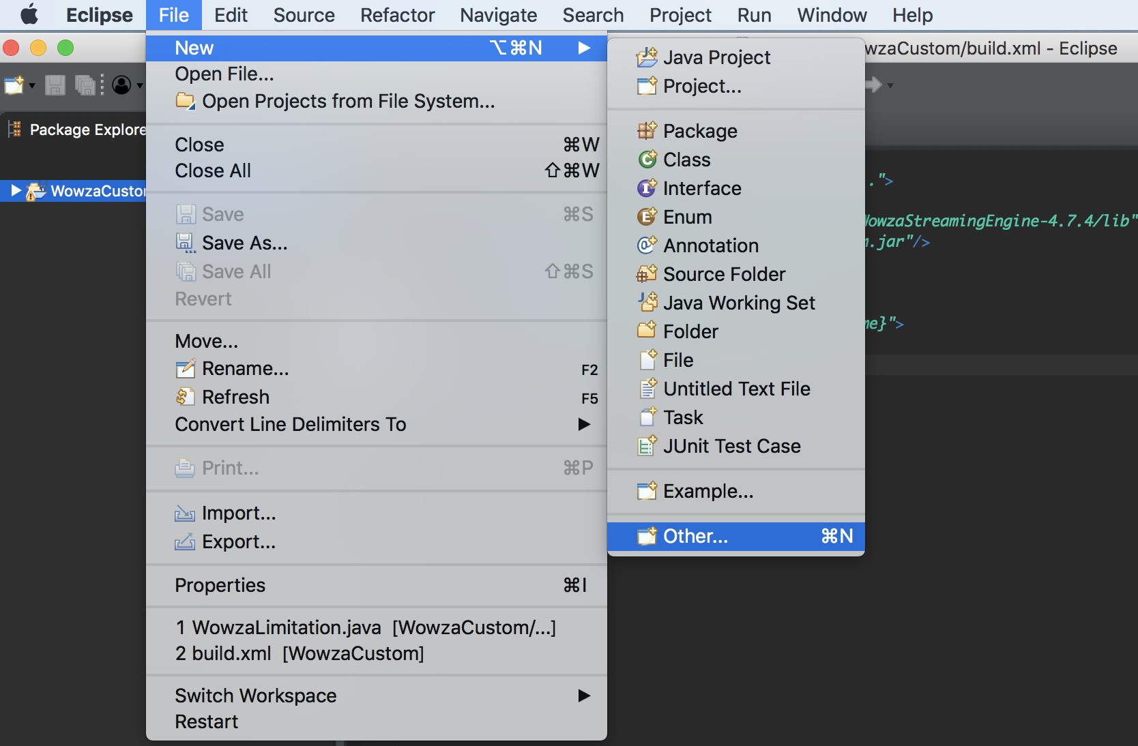
Task: Choose Open File... from File menu
Action: (x=377, y=74)
